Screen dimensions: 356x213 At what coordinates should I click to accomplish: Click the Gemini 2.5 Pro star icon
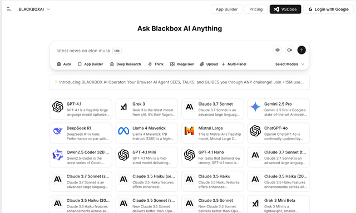(x=255, y=107)
